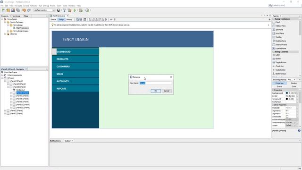This screenshot has width=302, height=170.
Task: Click the help icon in the Properties panel
Action: pyautogui.click(x=299, y=130)
